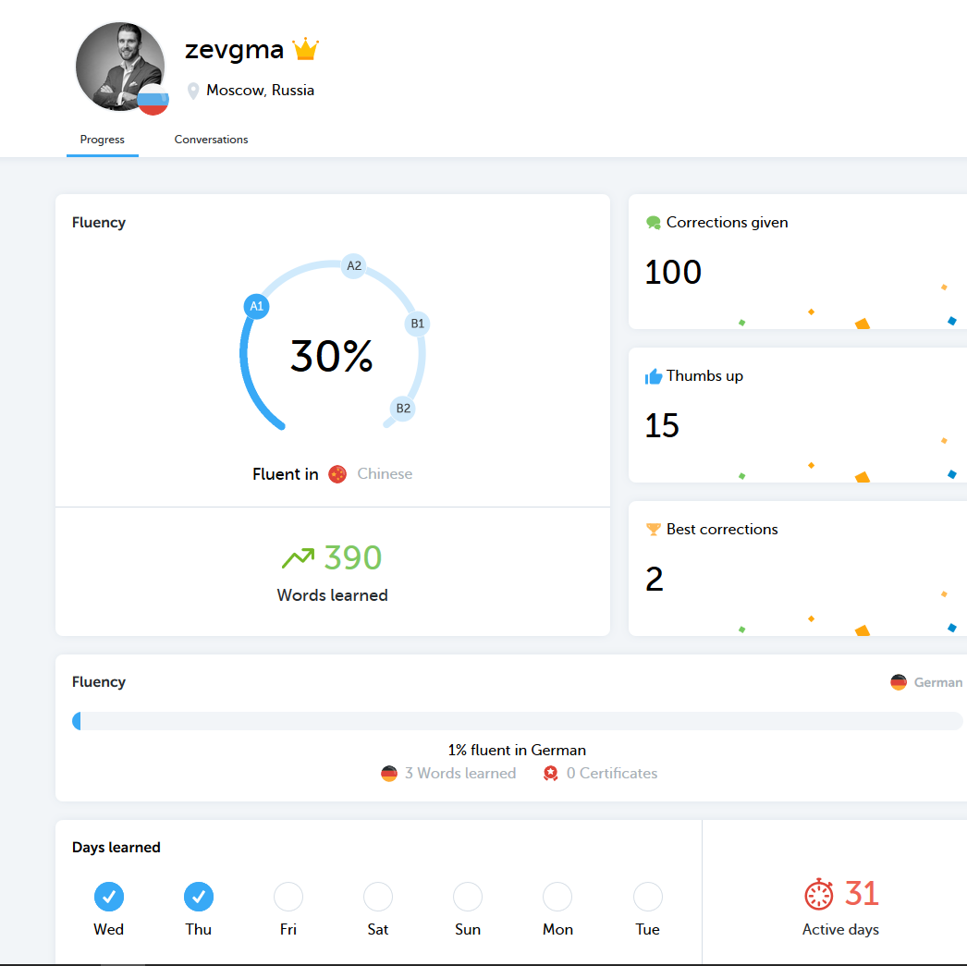Click the green trending arrow icon

point(298,558)
